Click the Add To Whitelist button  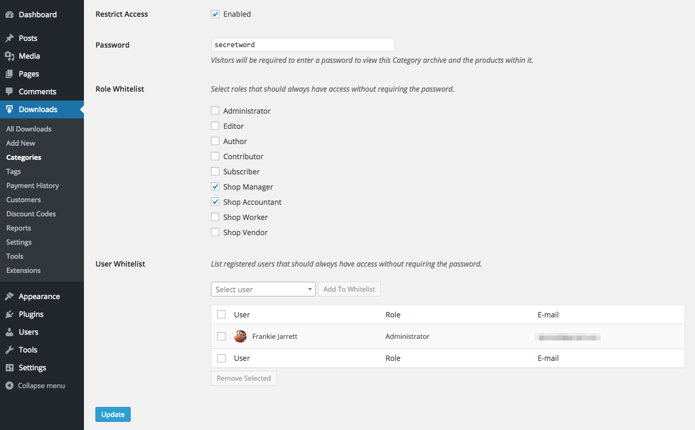tap(349, 289)
